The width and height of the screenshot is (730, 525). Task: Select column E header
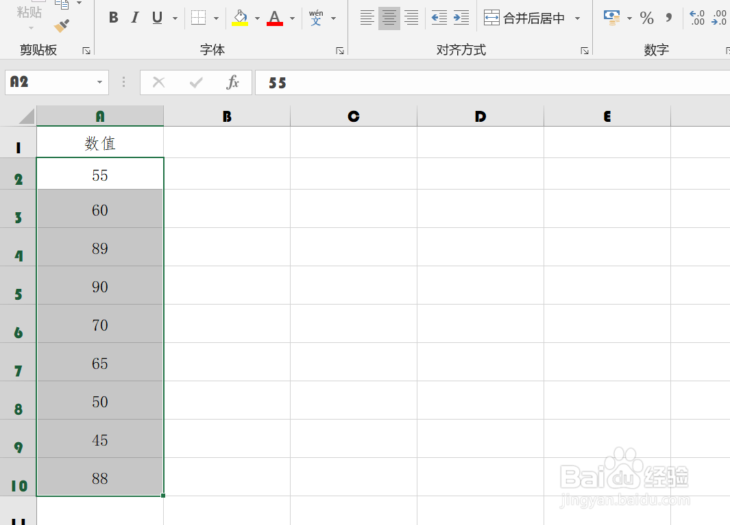pyautogui.click(x=607, y=116)
